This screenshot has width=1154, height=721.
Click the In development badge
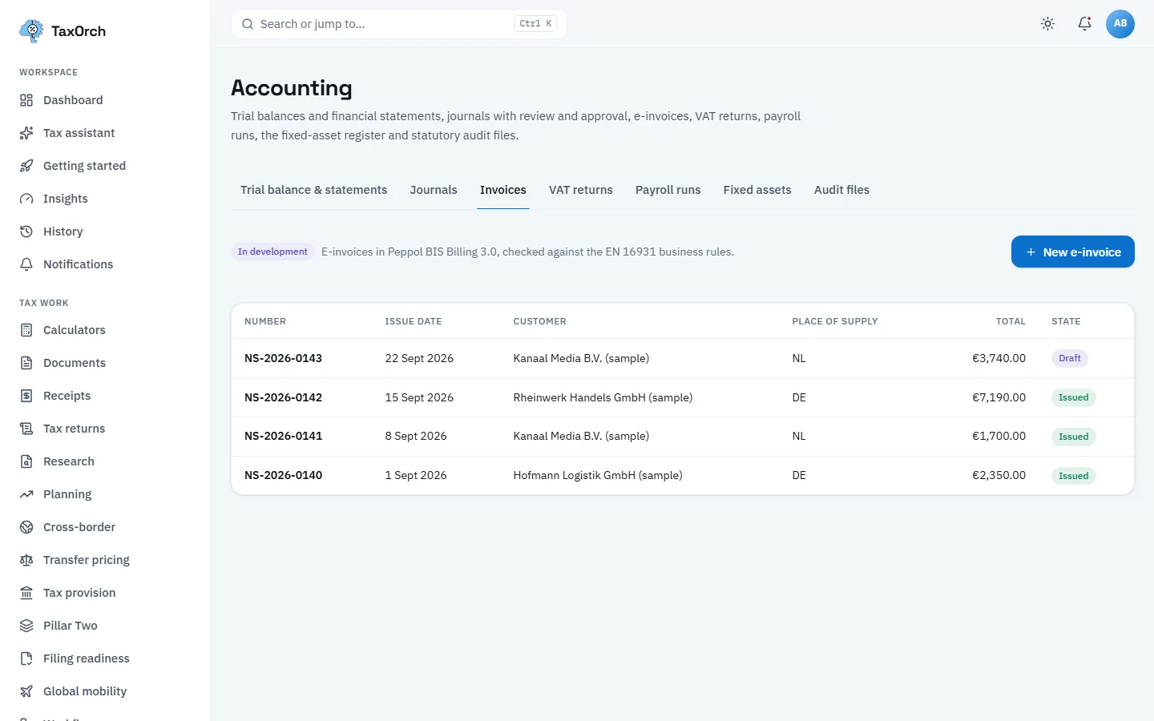tap(272, 252)
